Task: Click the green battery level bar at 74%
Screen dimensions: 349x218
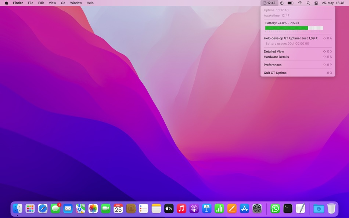Action: (x=287, y=28)
